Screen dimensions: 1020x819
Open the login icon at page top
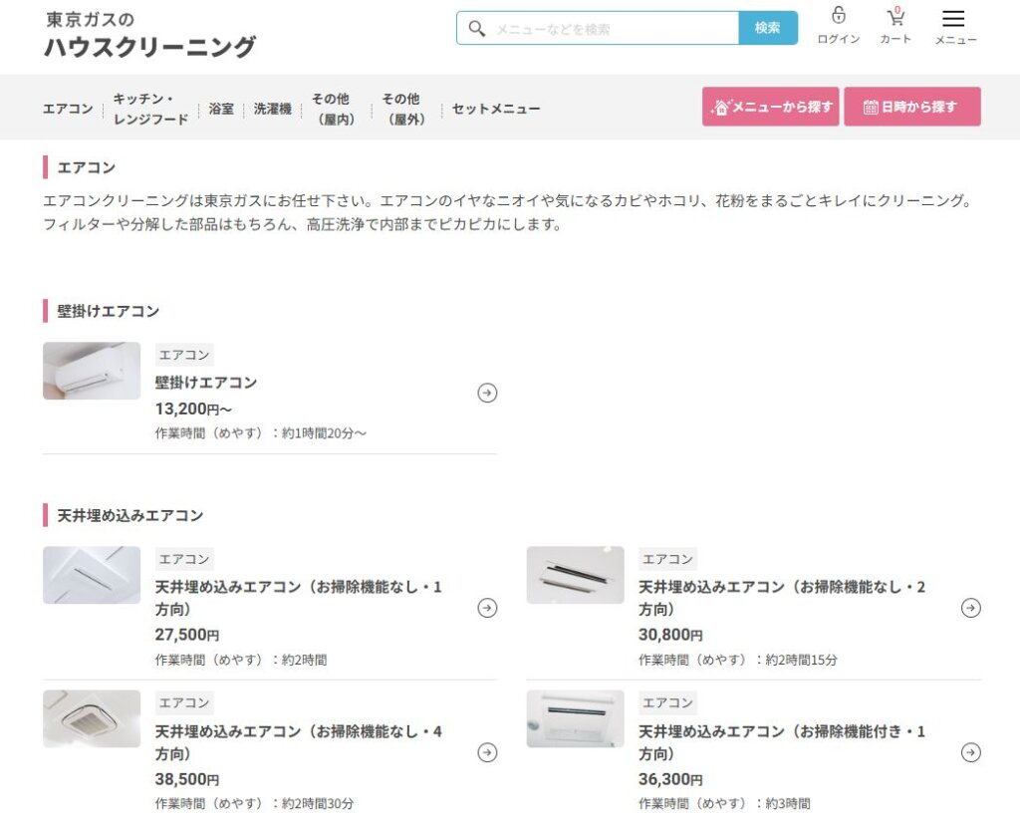point(838,17)
